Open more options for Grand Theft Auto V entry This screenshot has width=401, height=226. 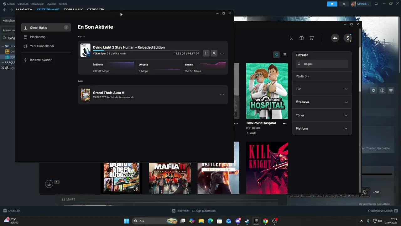(222, 95)
